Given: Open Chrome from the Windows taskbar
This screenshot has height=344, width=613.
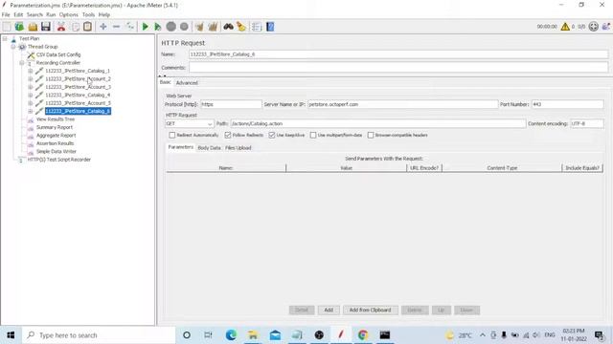Looking at the screenshot, I should click(363, 335).
